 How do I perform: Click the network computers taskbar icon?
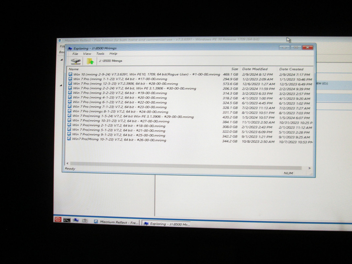tap(76, 220)
